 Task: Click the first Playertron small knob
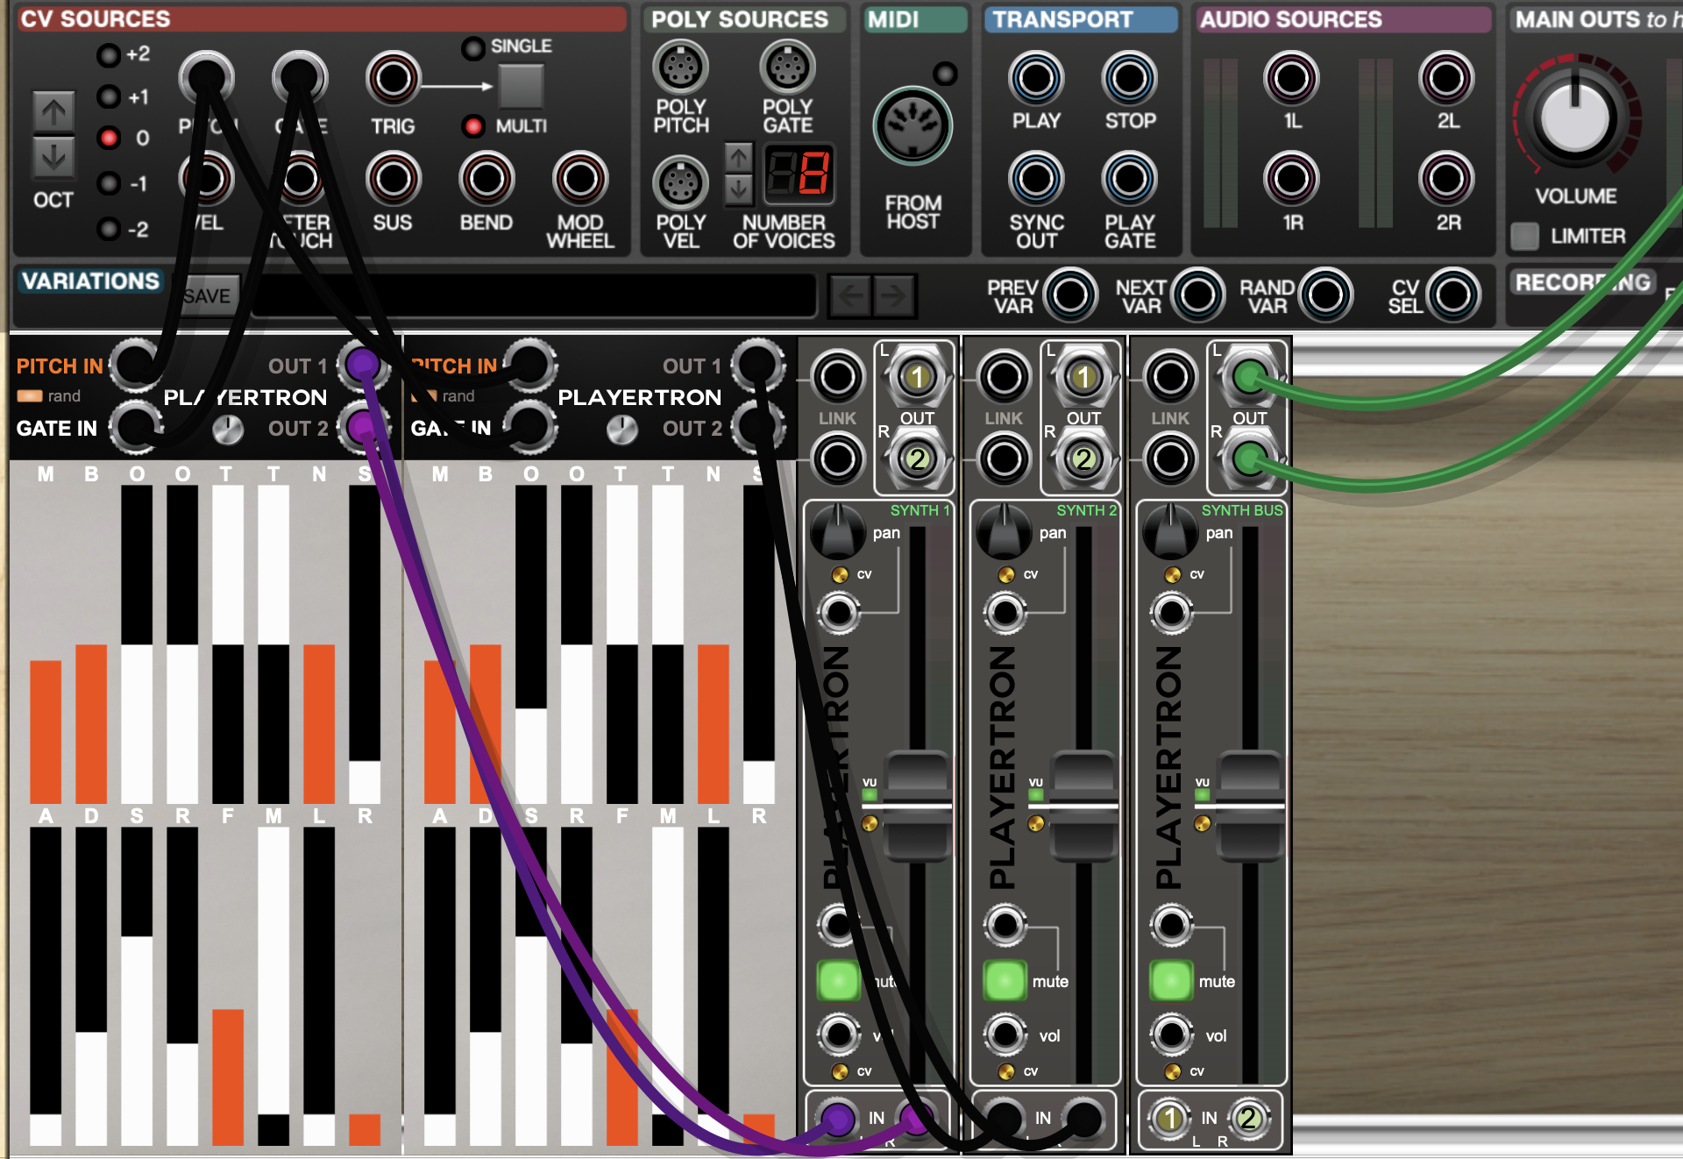click(228, 430)
